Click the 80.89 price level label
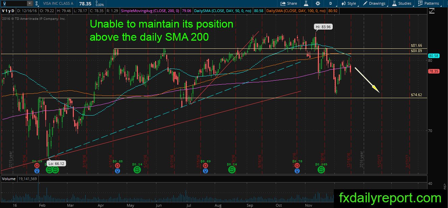Viewport: 448px width, 208px height. coord(417,51)
